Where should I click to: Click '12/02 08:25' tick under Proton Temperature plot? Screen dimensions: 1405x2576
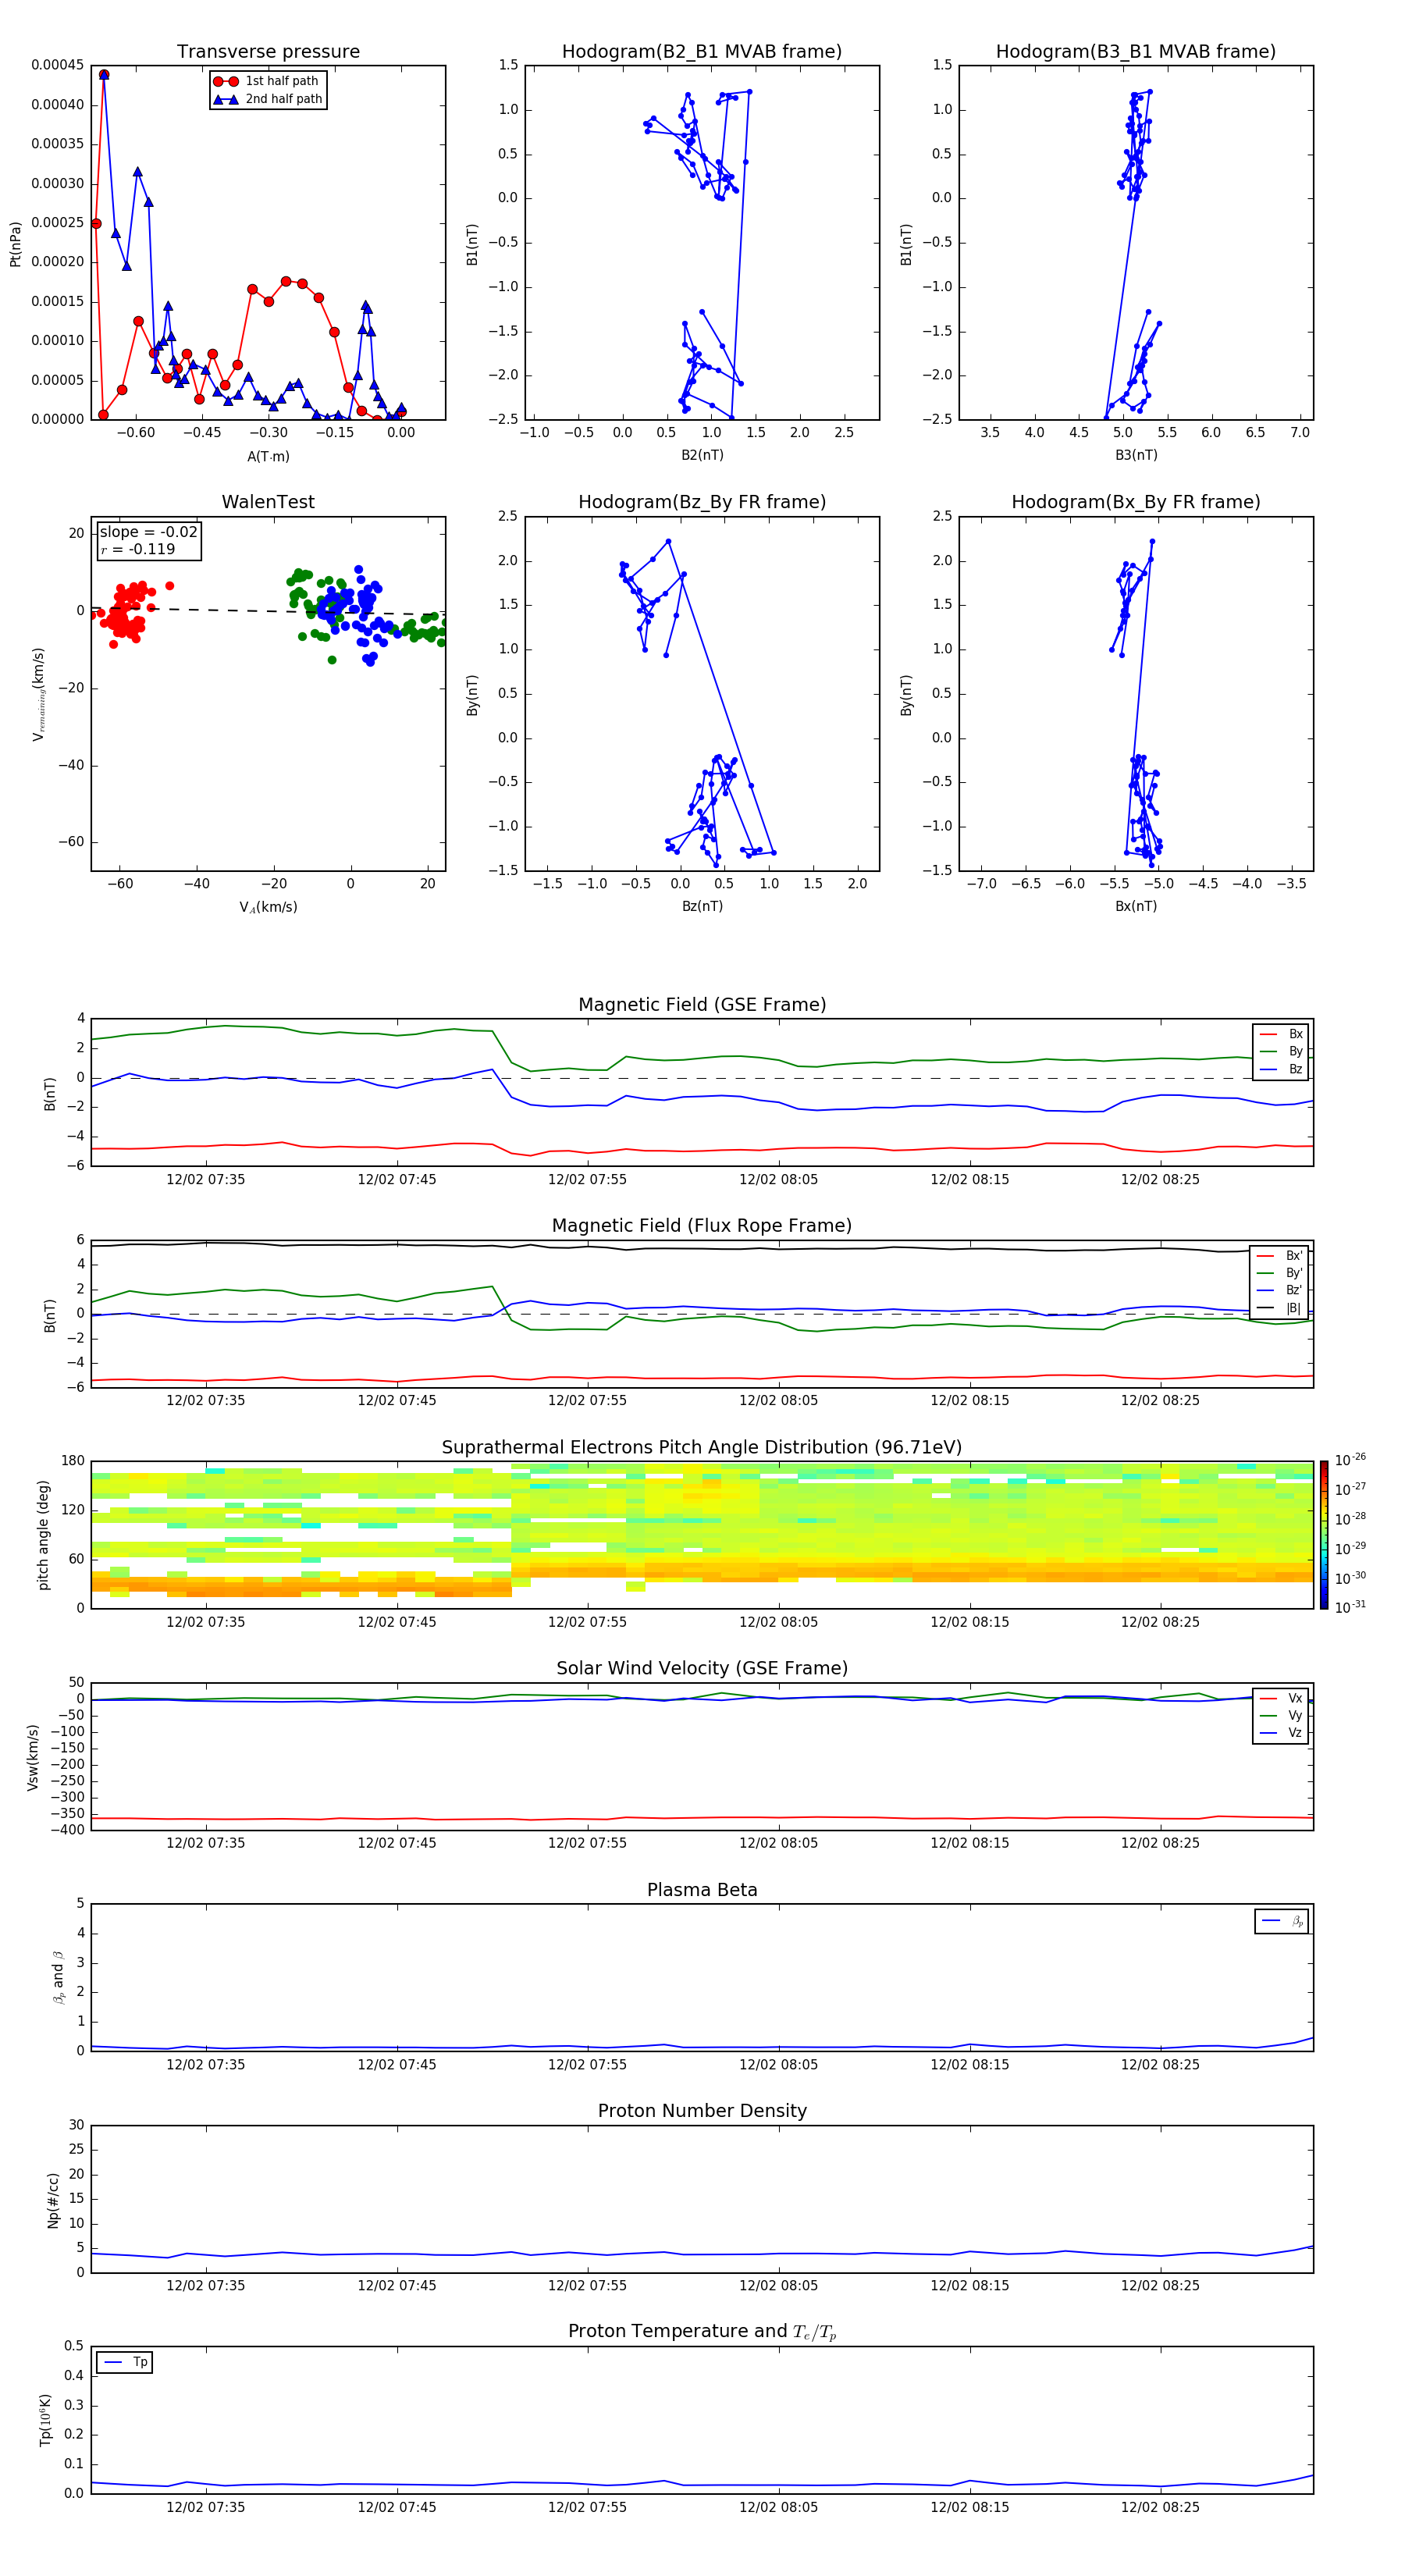(1160, 2507)
